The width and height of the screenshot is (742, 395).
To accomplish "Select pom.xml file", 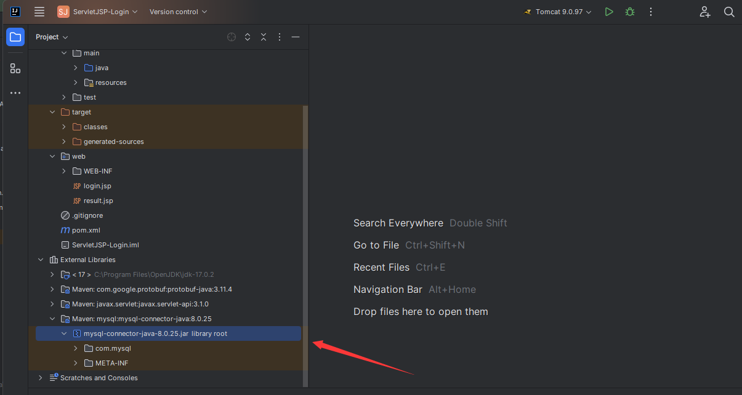I will click(x=86, y=230).
